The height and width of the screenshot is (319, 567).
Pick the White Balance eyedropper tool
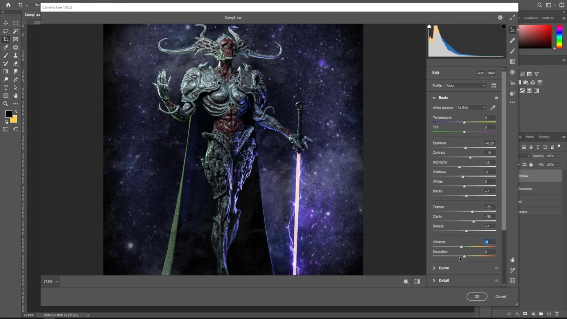click(492, 107)
